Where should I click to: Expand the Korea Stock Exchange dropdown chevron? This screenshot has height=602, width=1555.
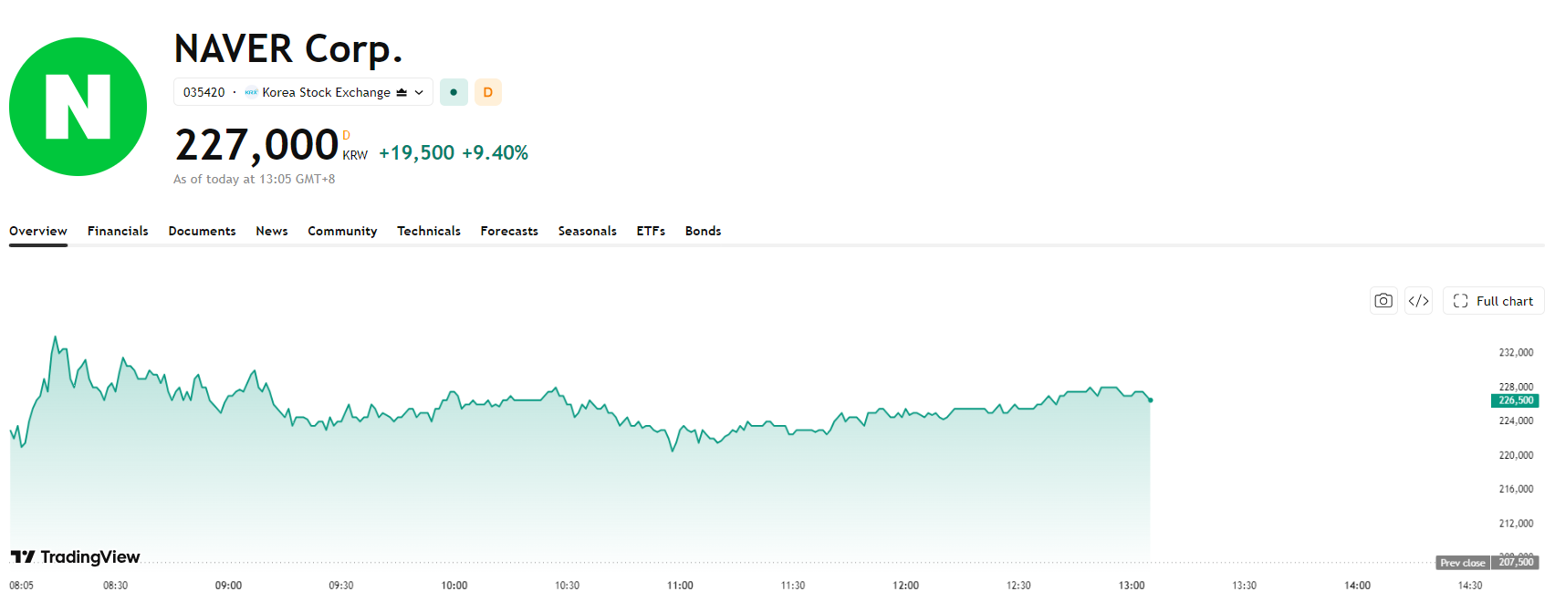pyautogui.click(x=419, y=92)
